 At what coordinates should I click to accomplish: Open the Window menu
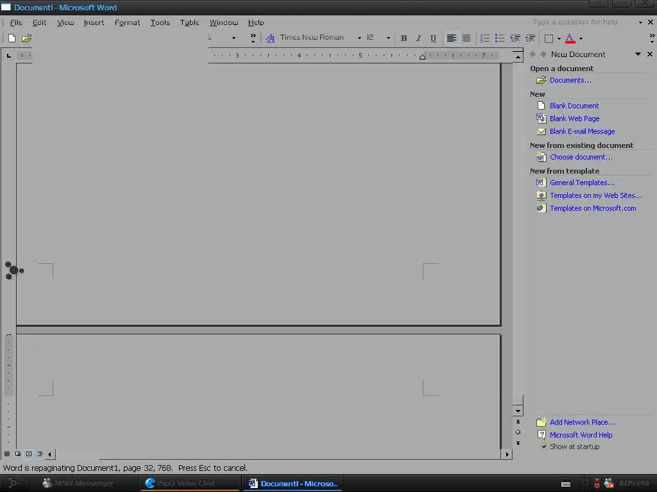click(224, 22)
